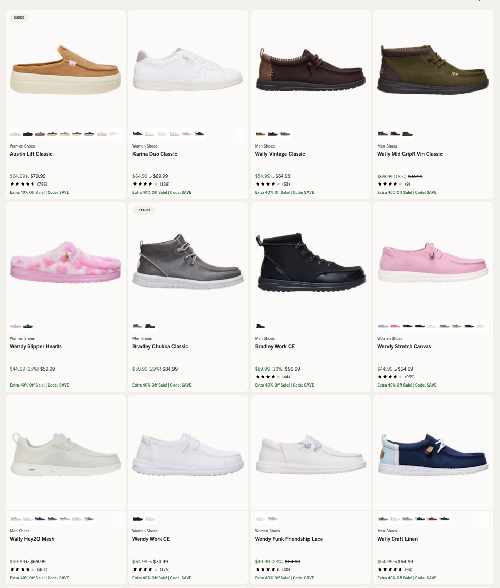Screen dimensions: 500x588
Task: Select the black swatch under Wendy Work CE
Action: pos(138,518)
